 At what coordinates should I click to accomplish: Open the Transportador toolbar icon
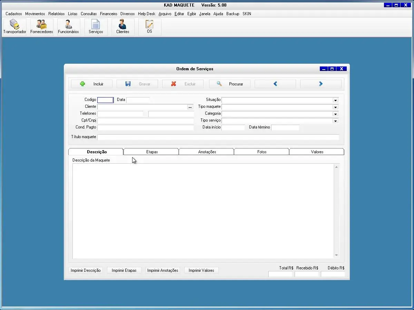15,27
